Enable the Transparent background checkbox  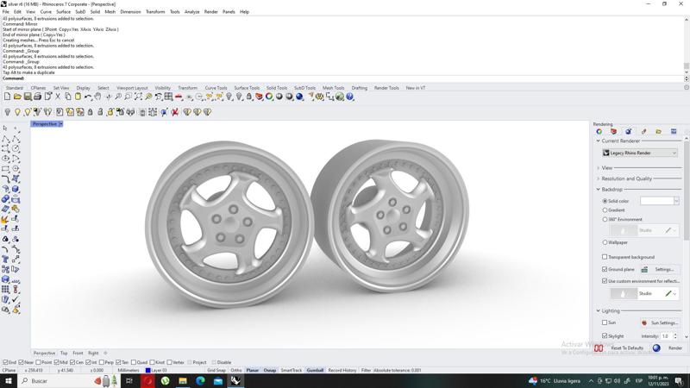point(605,257)
